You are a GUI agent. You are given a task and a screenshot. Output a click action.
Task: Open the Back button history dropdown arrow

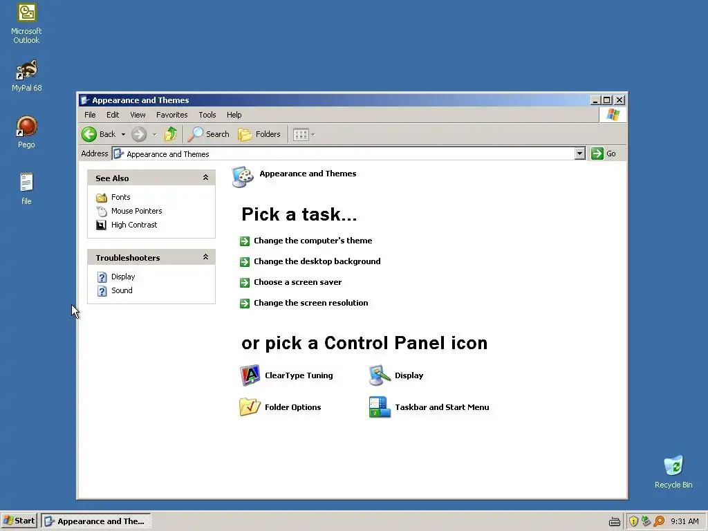pyautogui.click(x=123, y=135)
